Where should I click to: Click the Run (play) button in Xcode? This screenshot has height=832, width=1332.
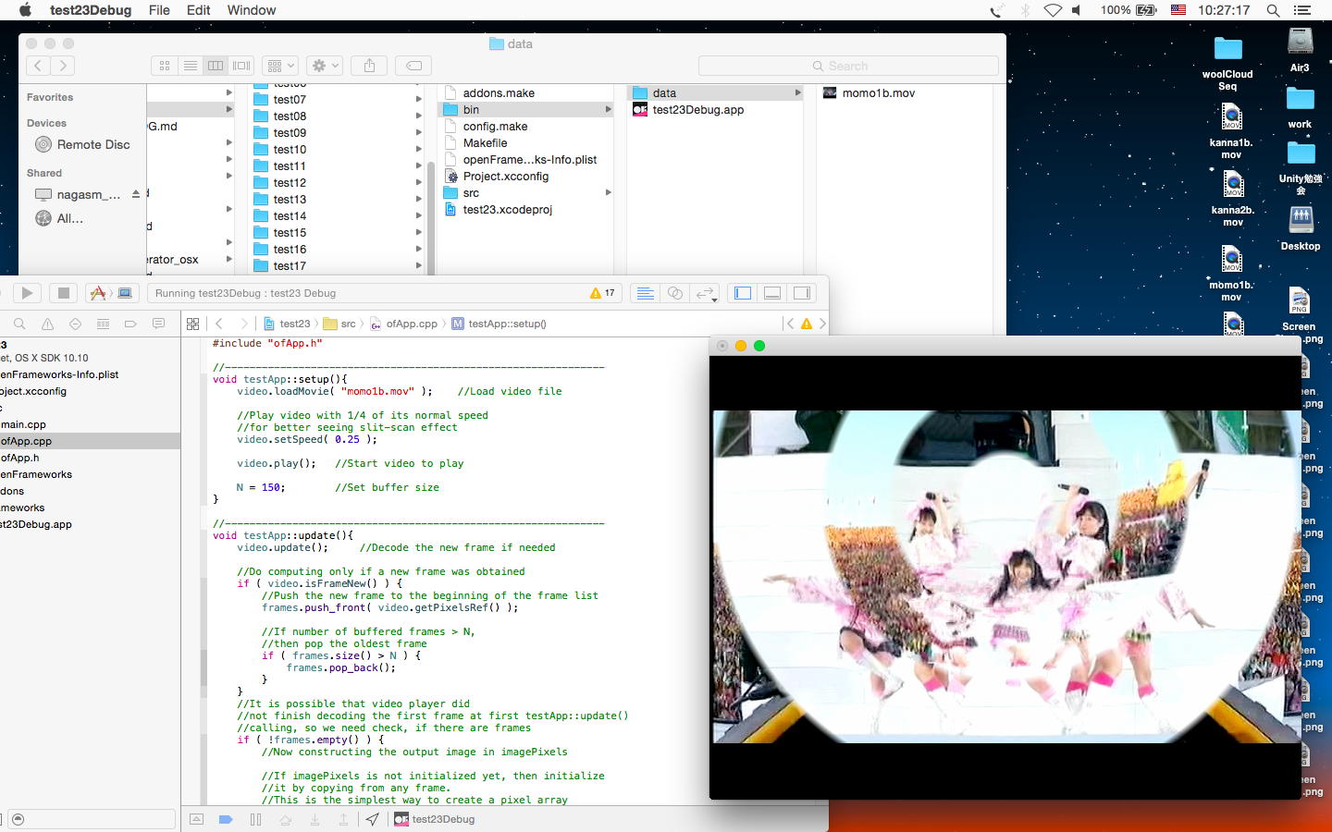pos(27,293)
